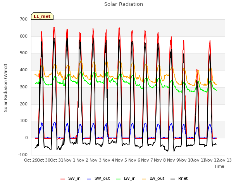Click the 500 y-axis tick label
This screenshot has height=186, width=248.
click(24, 53)
